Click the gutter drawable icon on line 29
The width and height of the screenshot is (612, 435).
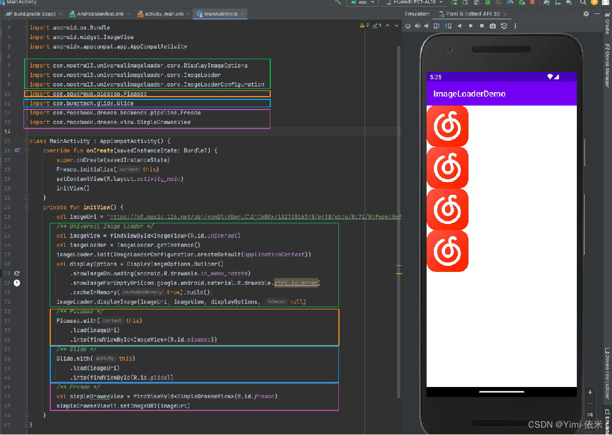17,273
